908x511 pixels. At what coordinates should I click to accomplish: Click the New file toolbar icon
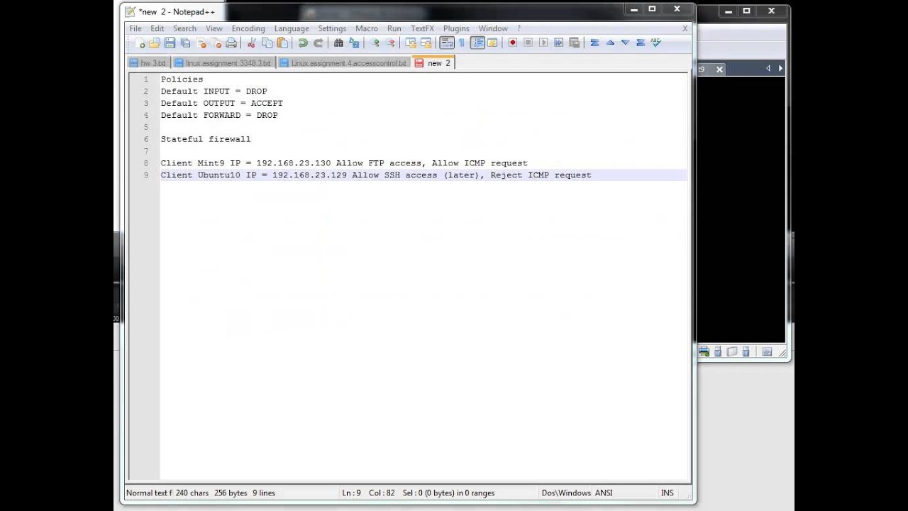coord(139,43)
